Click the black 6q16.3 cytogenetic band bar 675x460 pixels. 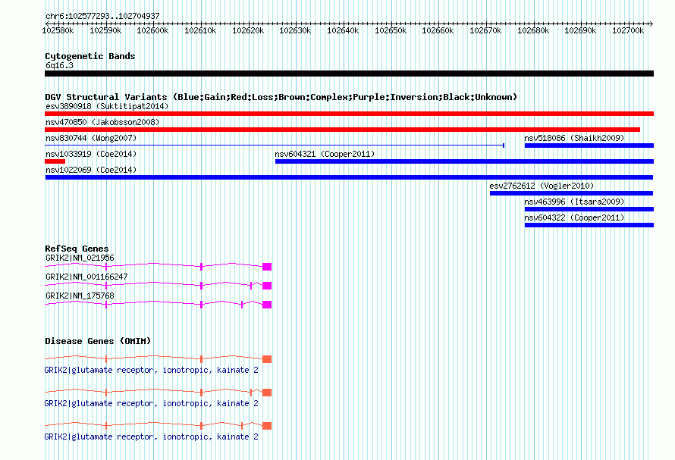pyautogui.click(x=349, y=74)
